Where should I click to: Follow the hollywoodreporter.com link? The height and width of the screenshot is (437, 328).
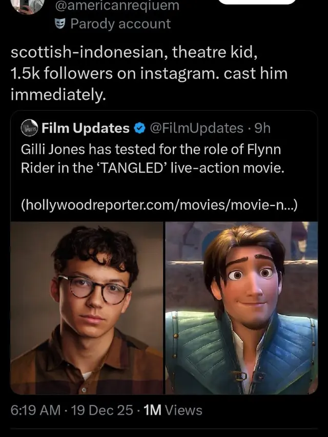click(x=159, y=205)
